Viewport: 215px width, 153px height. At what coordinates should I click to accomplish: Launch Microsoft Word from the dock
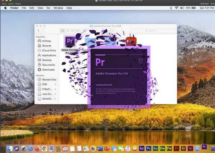(x=100, y=148)
